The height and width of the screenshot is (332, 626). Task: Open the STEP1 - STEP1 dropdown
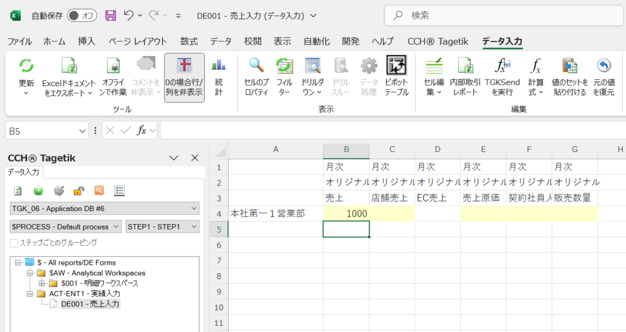point(162,226)
